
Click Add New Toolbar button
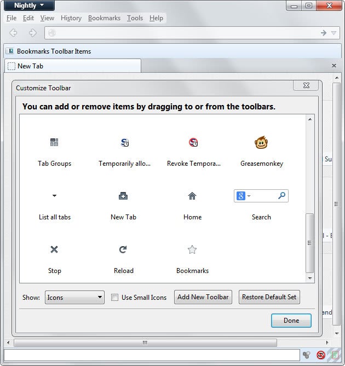point(203,297)
